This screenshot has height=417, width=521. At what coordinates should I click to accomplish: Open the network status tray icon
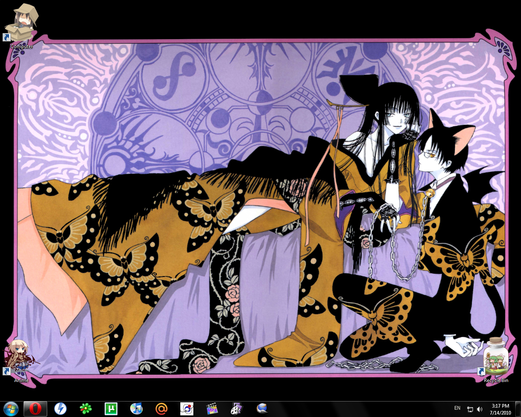click(x=470, y=409)
